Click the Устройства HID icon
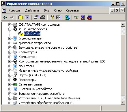127x112 pixels. coord(15,98)
